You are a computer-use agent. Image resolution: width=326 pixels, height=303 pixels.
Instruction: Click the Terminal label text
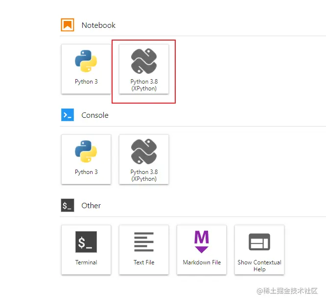point(86,262)
